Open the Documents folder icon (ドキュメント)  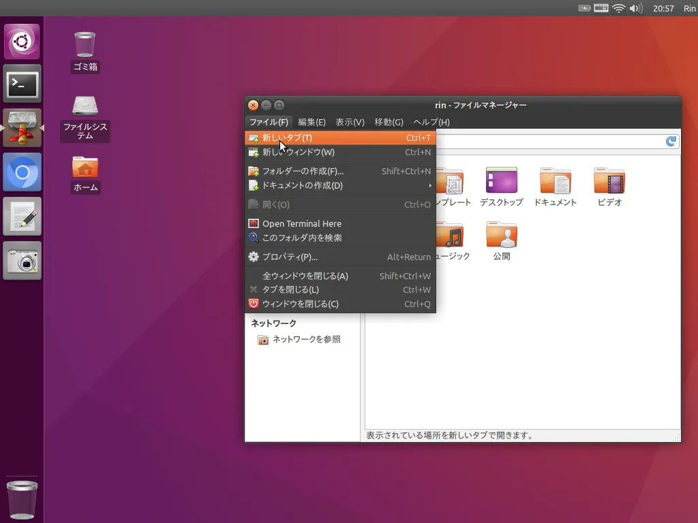pos(555,182)
